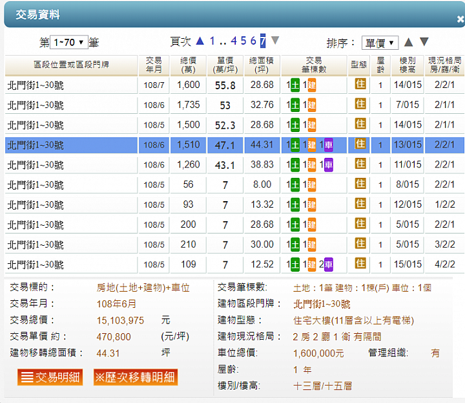
Task: Click layout 3/2/2 cell
Action: 444,245
